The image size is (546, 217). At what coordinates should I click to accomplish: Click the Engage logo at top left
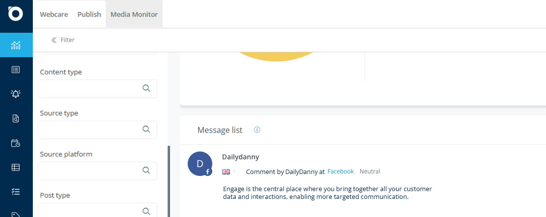16,14
